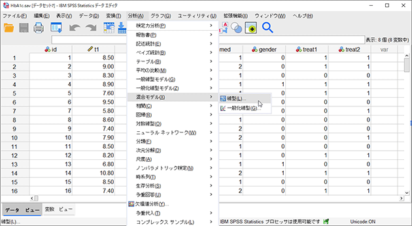Image resolution: width=412 pixels, height=248 pixels.
Task: Expand the 記述統計(E) submenu
Action: (173, 44)
